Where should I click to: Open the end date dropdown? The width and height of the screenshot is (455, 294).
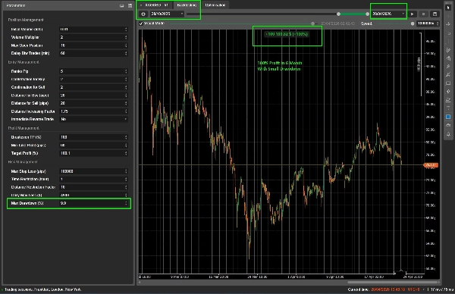coord(388,14)
